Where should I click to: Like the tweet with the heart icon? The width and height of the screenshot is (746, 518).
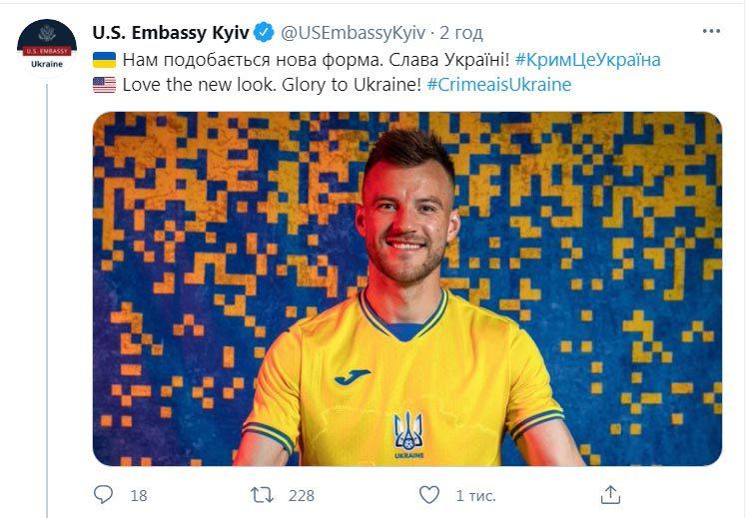428,495
